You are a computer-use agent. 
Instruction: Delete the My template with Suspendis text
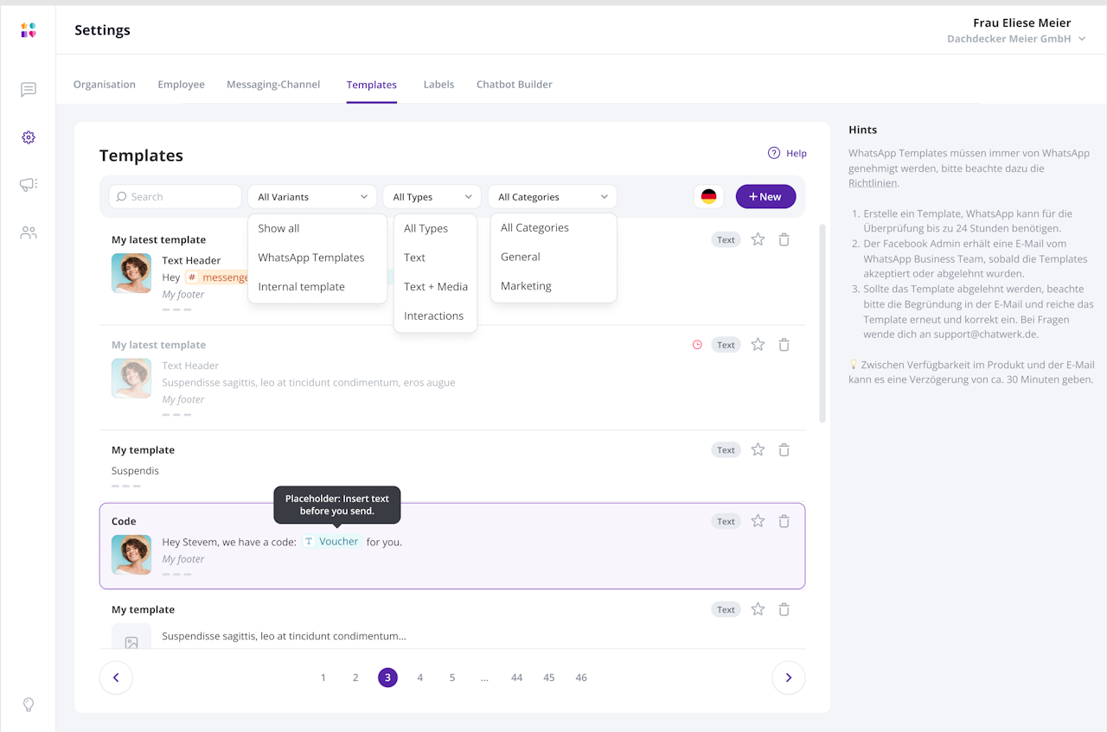point(784,449)
